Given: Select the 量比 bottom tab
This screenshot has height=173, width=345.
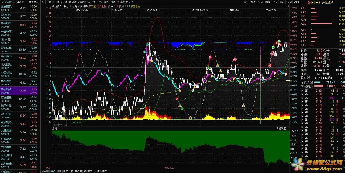Looking at the screenshot, I should point(59,171).
